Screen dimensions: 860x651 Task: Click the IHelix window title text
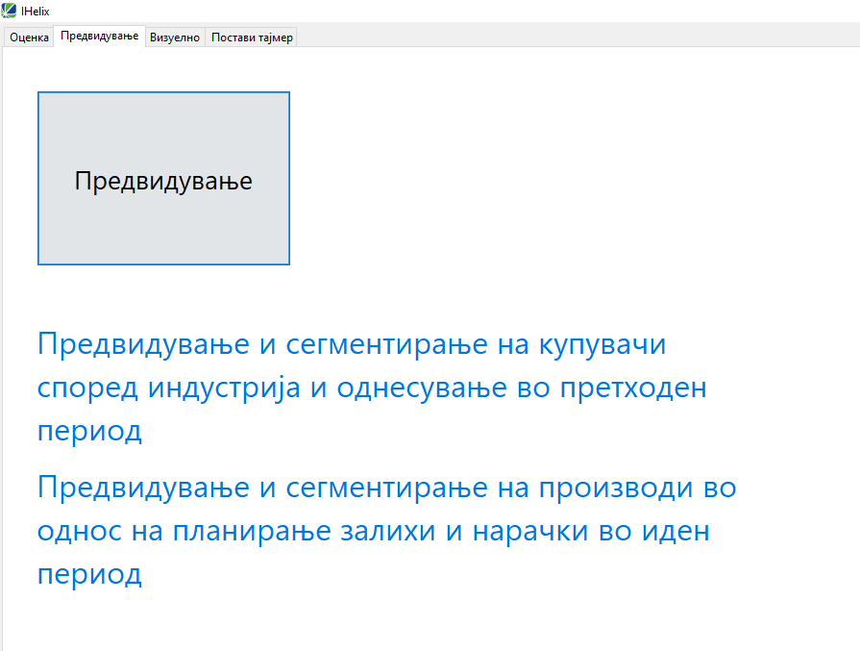[x=36, y=11]
